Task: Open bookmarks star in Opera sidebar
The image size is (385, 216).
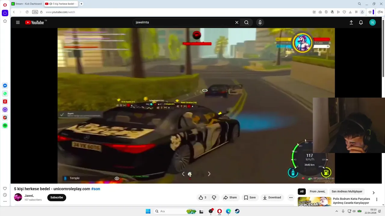Action: pyautogui.click(x=5, y=21)
